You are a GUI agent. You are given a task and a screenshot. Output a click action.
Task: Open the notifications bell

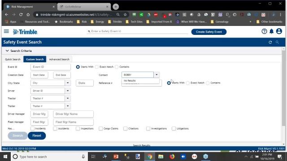pos(271,31)
